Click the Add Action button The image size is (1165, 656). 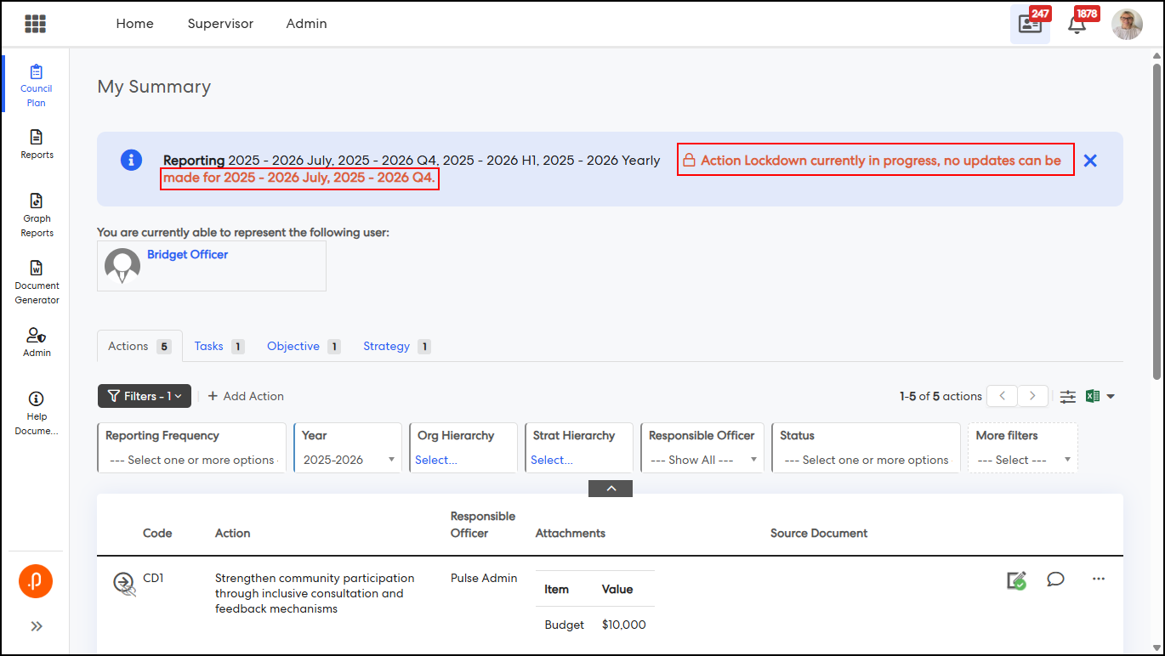pyautogui.click(x=246, y=396)
